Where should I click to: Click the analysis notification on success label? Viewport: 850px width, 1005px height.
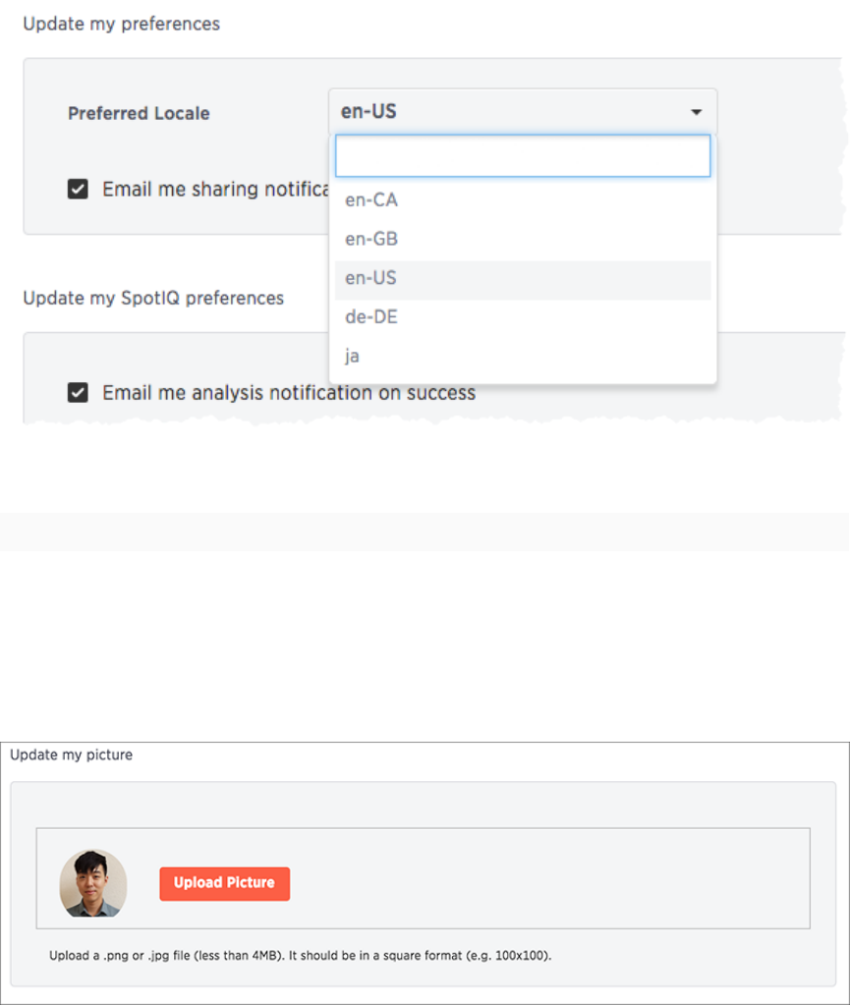289,392
